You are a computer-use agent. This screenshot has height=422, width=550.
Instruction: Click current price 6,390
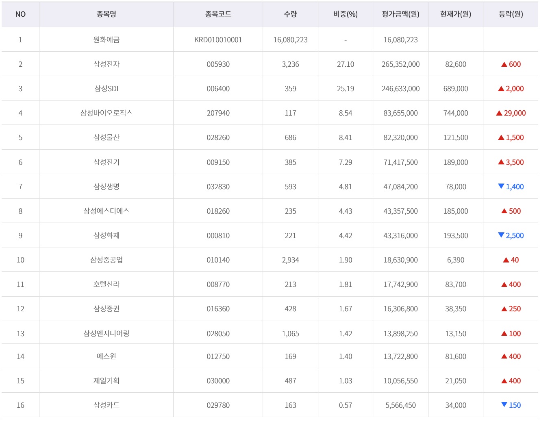coord(455,260)
